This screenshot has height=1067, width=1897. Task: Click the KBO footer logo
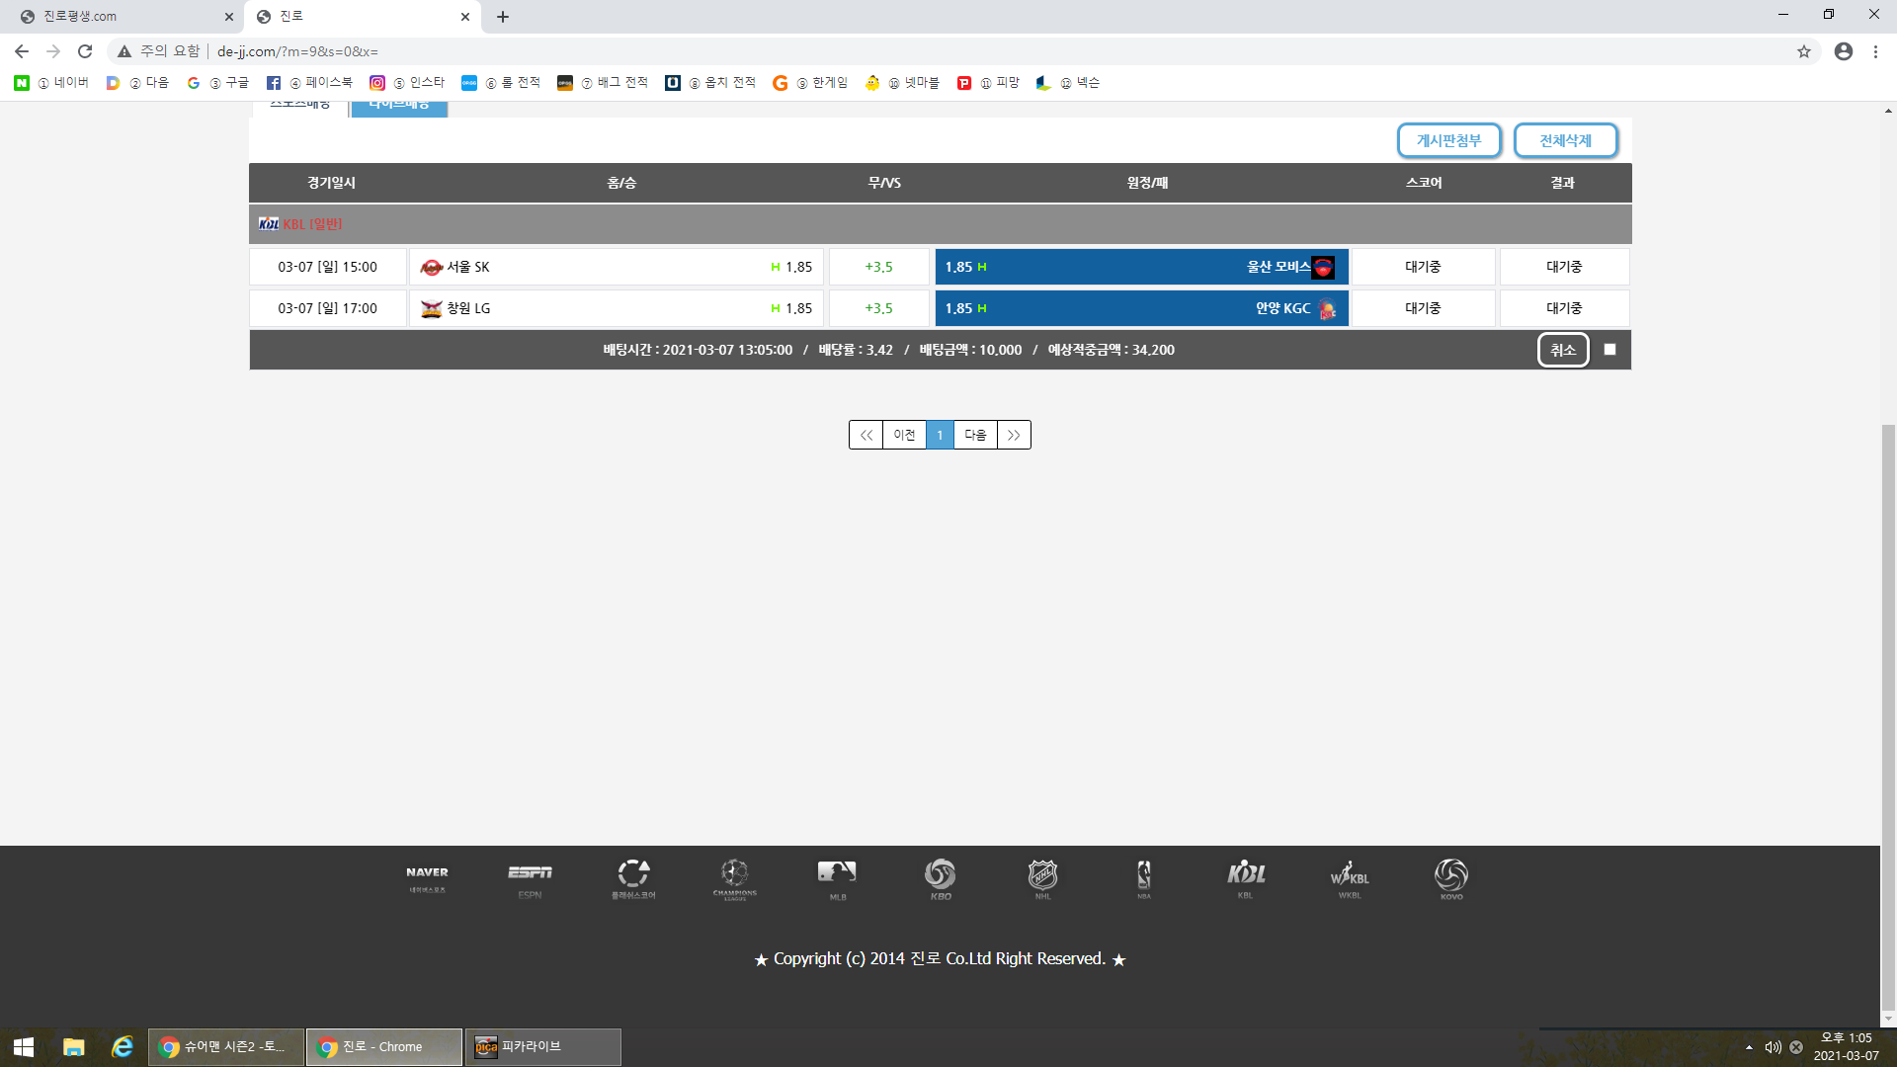point(940,878)
